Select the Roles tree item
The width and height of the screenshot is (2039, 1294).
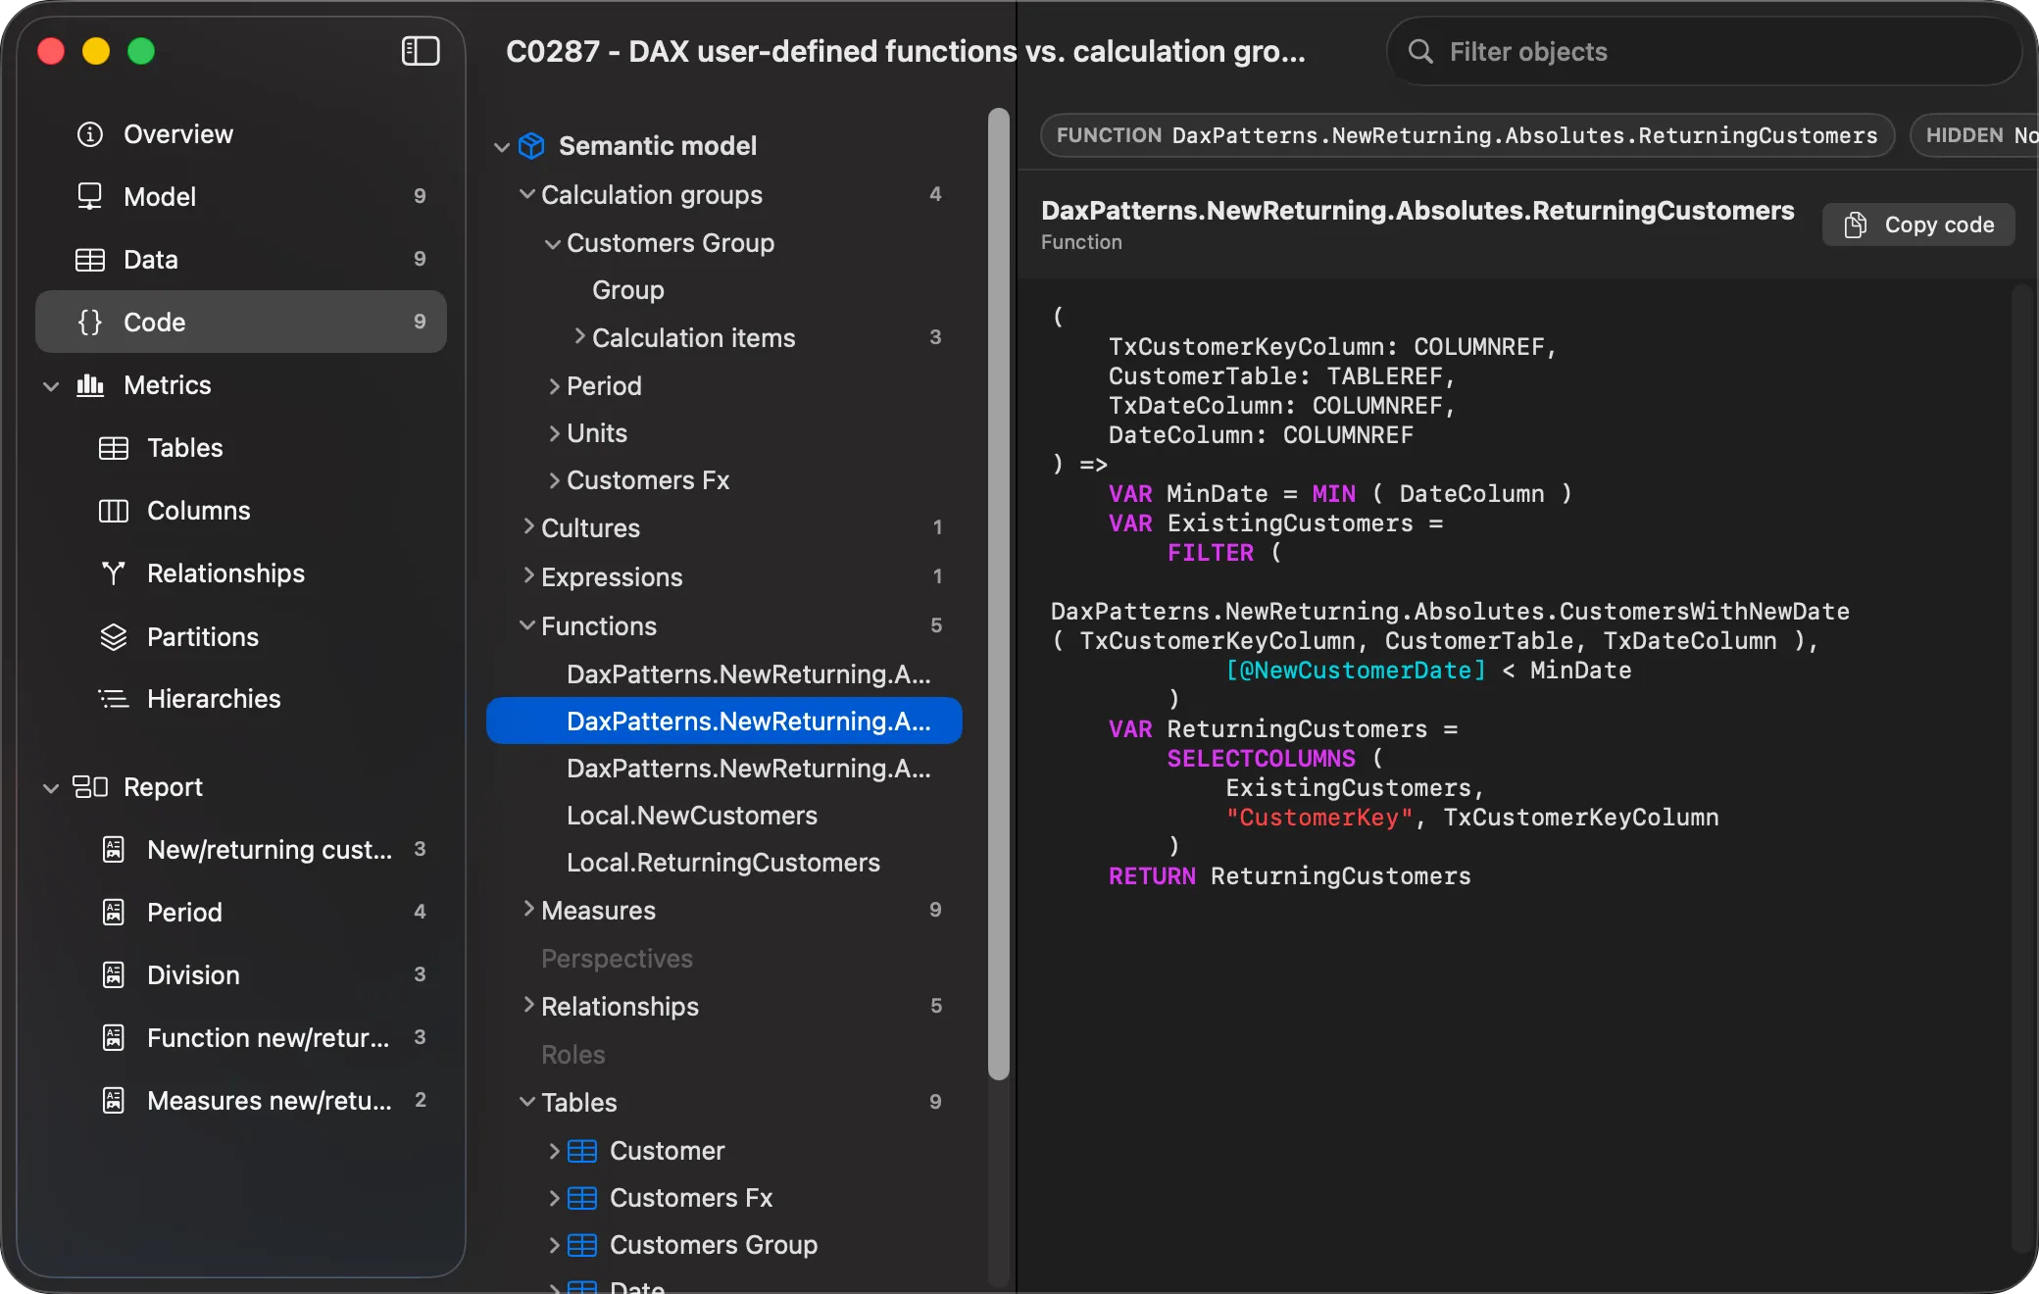coord(723,1055)
